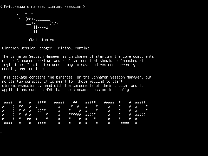Click the line 'Cinnamon Session Manager - Minimal runtime'
The image size is (208, 156).
click(46, 48)
